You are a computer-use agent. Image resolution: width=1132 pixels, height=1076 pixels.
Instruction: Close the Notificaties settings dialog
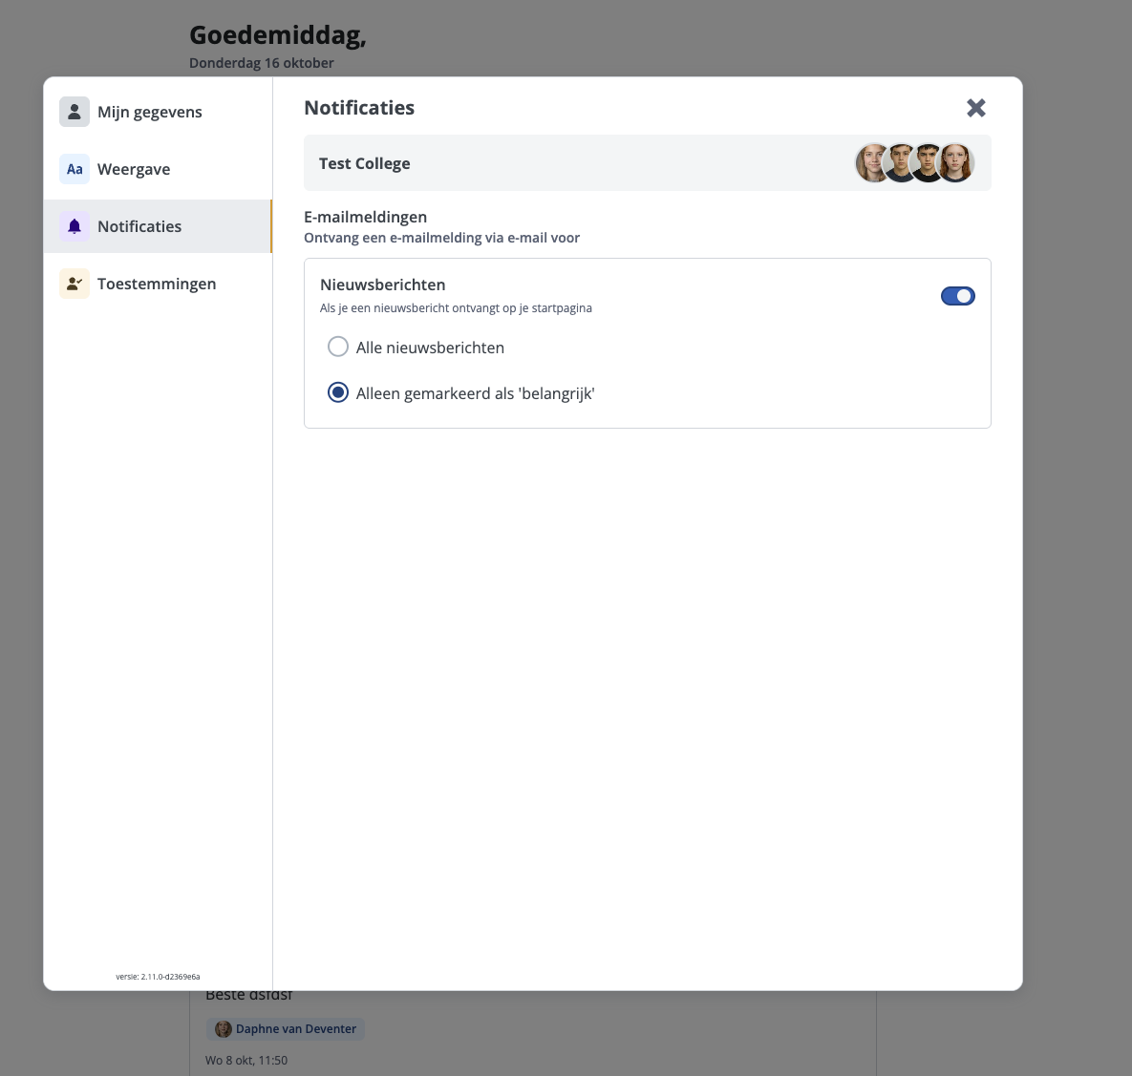[x=975, y=108]
